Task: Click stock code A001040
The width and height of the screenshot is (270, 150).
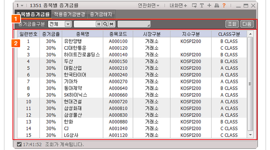Action: coord(118,128)
